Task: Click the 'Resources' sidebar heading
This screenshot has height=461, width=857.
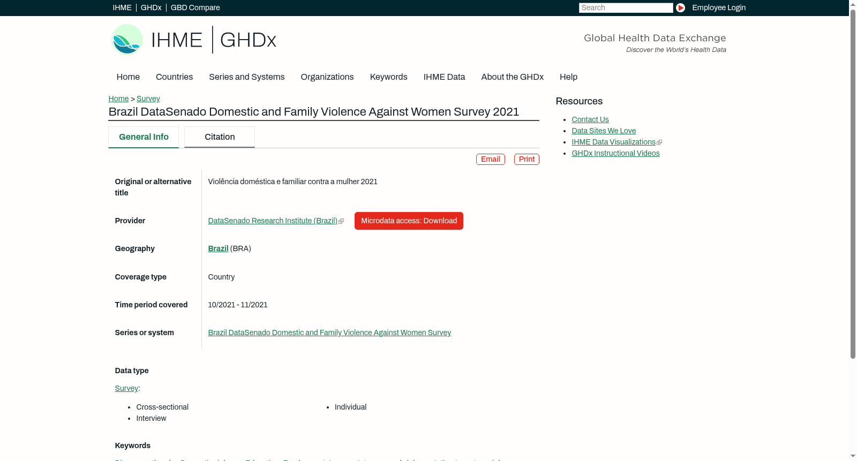Action: [x=579, y=101]
